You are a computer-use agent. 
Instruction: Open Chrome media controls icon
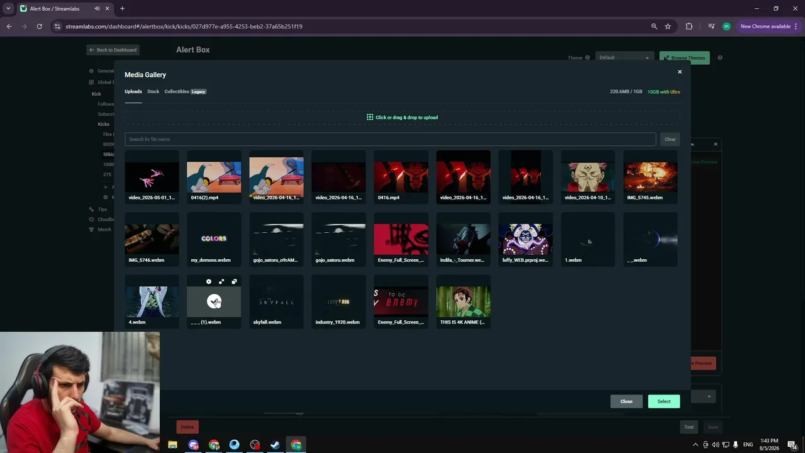pyautogui.click(x=711, y=26)
